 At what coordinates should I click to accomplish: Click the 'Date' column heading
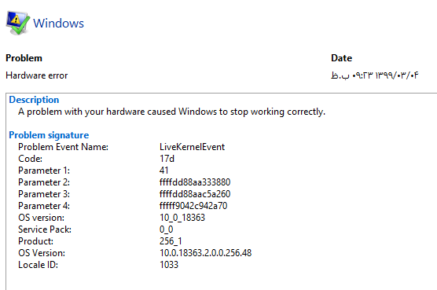pyautogui.click(x=341, y=58)
